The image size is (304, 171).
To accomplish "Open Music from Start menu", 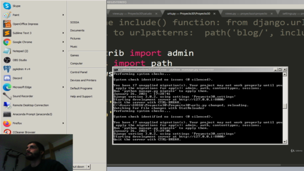I will pyautogui.click(x=74, y=47).
